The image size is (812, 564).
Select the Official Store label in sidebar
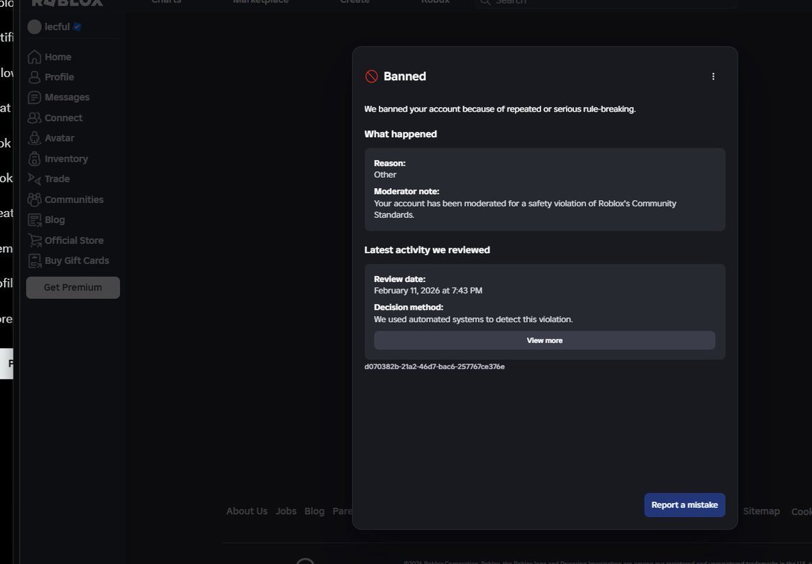(74, 240)
